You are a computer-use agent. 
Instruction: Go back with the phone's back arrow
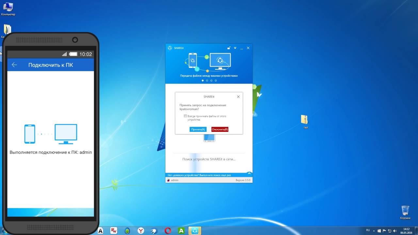click(14, 65)
